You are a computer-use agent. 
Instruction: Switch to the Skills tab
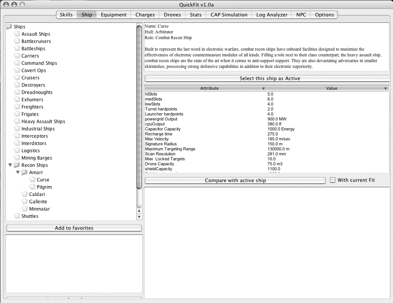(66, 15)
